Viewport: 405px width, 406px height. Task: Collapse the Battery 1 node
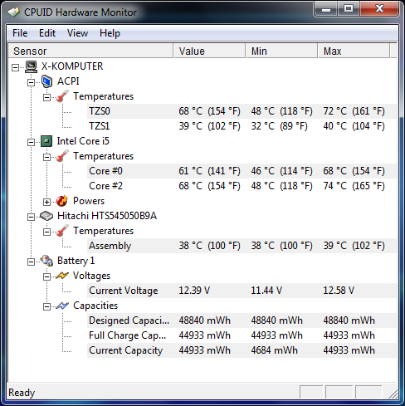(31, 262)
